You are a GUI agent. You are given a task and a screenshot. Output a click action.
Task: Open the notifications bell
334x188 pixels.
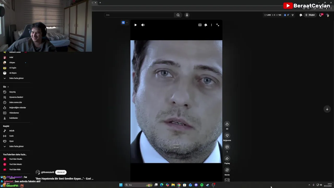pos(321,15)
